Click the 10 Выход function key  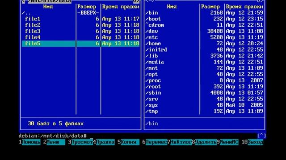pyautogui.click(x=252, y=142)
